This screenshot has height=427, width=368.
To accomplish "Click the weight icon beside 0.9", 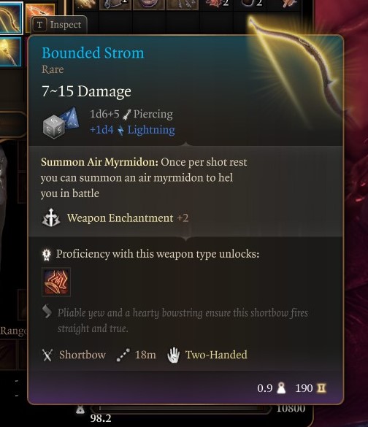I will [281, 388].
